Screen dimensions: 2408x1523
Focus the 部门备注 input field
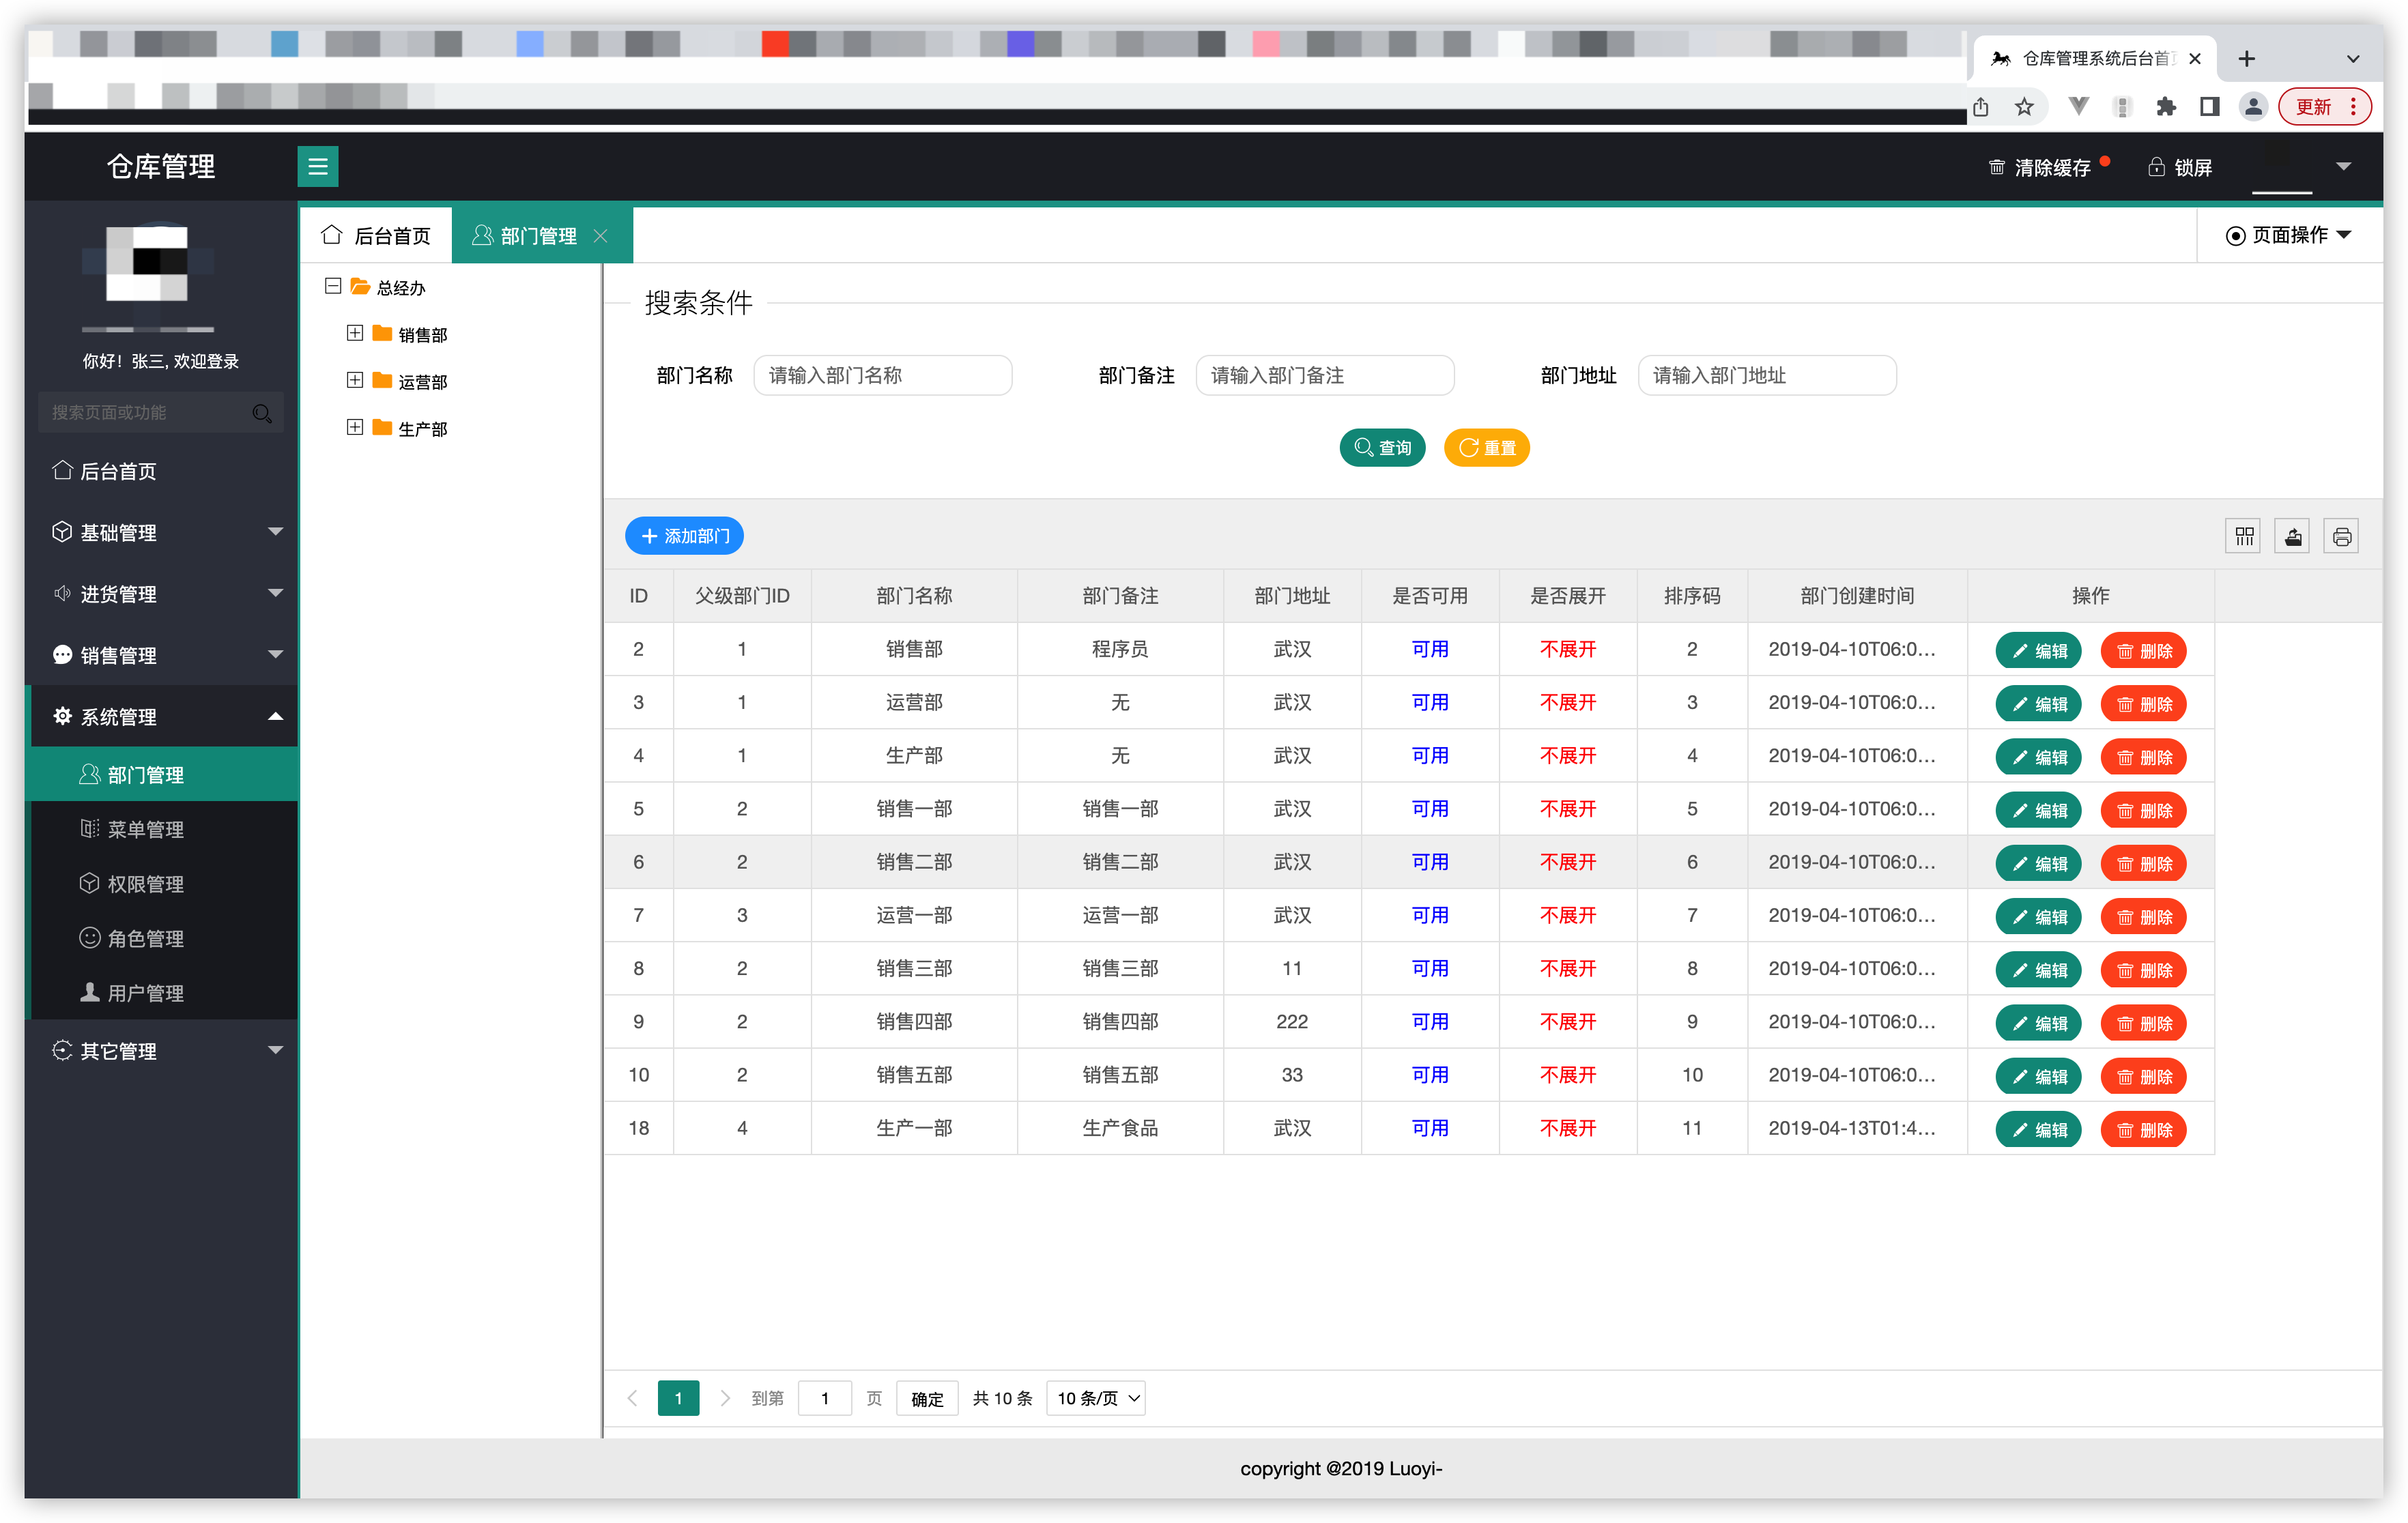tap(1325, 376)
